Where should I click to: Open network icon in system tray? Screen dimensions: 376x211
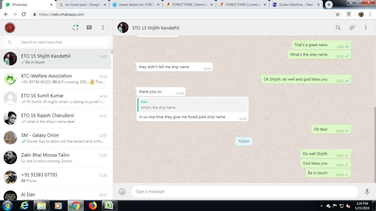[342, 206]
